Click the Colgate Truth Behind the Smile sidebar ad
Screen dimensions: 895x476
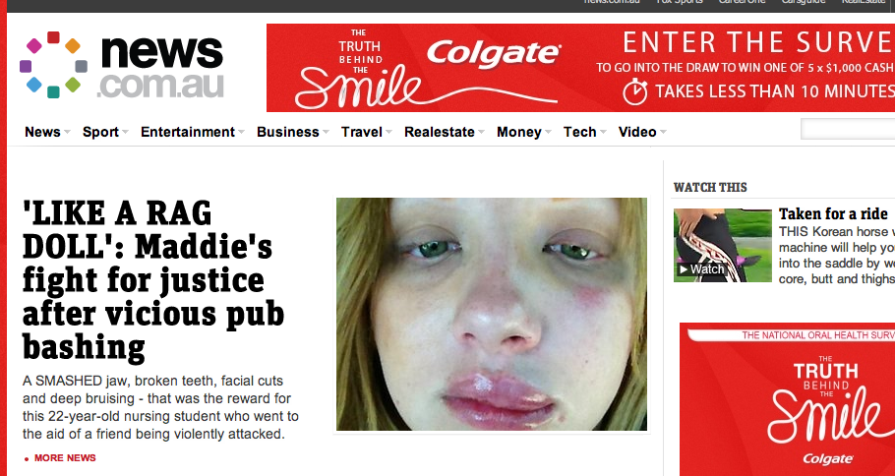[x=787, y=399]
